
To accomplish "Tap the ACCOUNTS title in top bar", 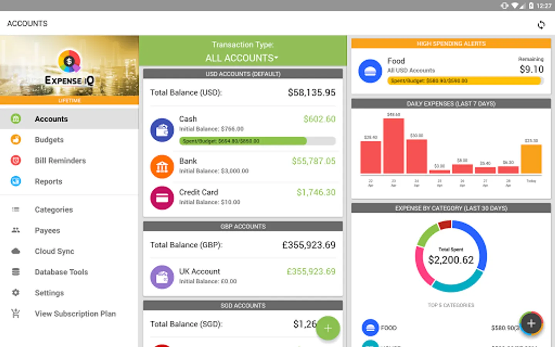I will [27, 24].
